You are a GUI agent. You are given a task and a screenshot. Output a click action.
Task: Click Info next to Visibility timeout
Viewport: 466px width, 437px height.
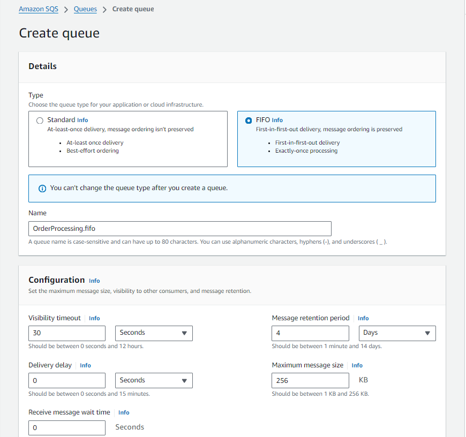click(94, 318)
